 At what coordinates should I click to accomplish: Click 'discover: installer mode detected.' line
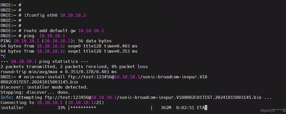coord(44,87)
